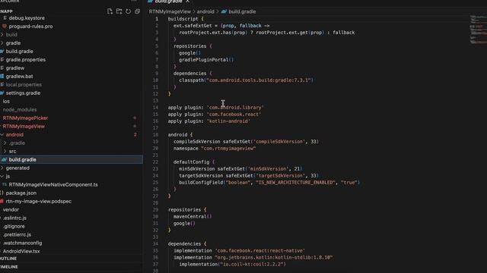Open .gitignore file
The height and width of the screenshot is (273, 487).
tap(14, 227)
